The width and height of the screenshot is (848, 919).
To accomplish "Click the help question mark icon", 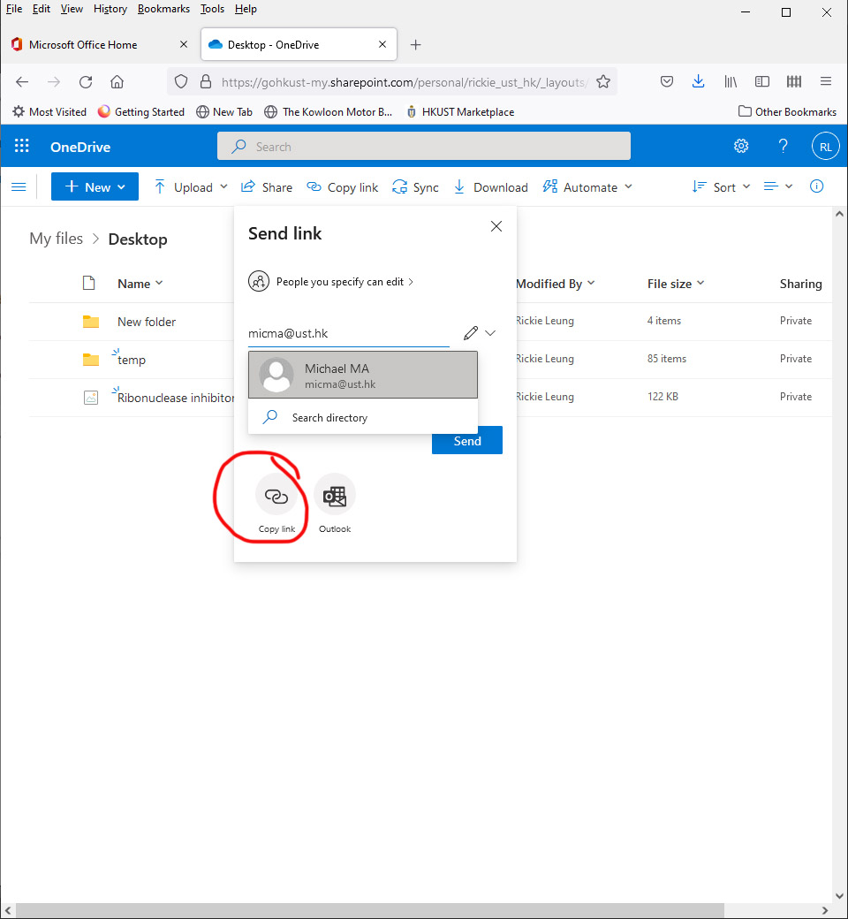I will 783,147.
